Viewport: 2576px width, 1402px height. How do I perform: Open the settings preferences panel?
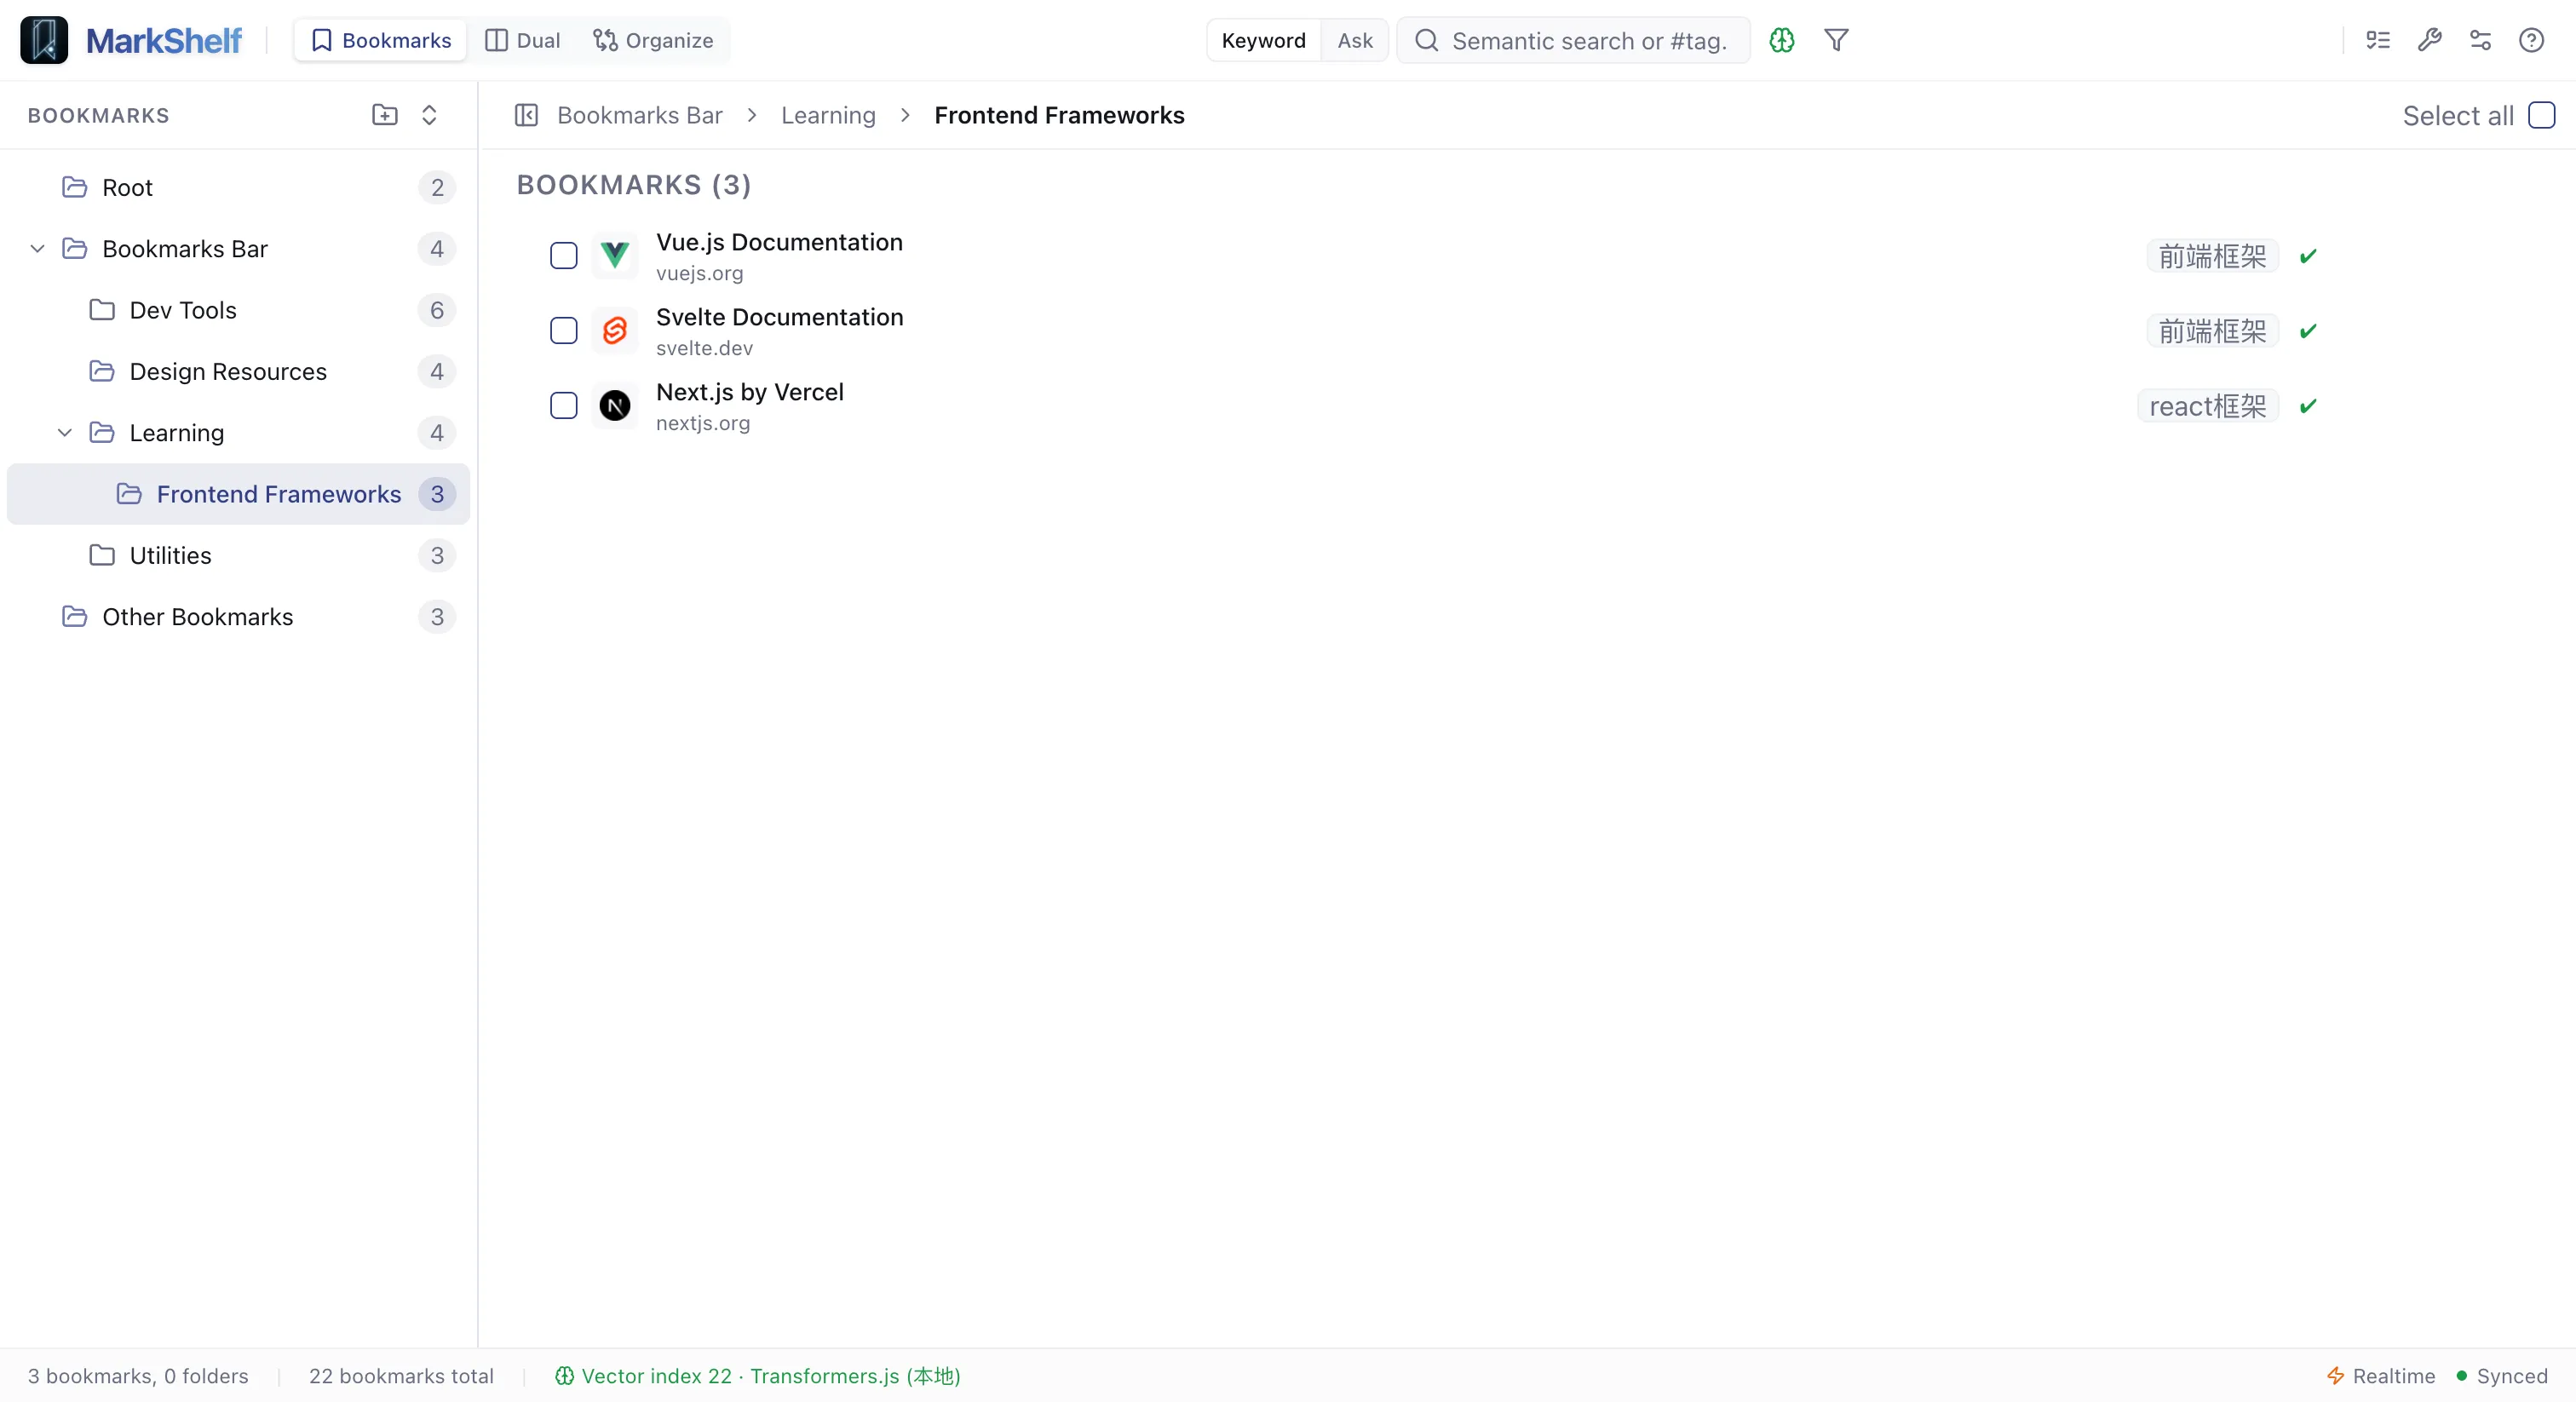[x=2481, y=40]
